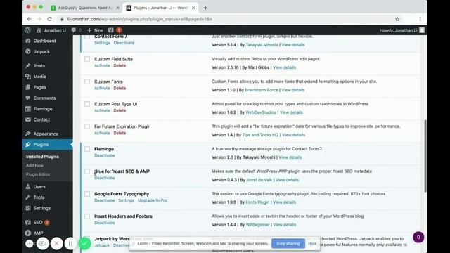Click the address bar URL field

coord(224,19)
